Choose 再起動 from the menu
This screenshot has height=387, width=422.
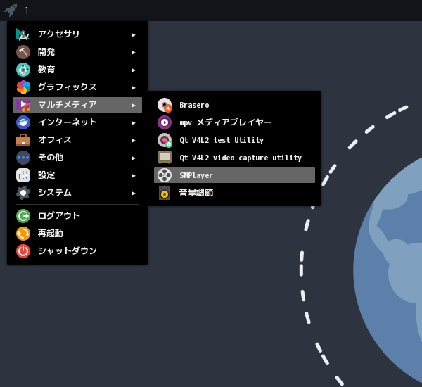(77, 234)
